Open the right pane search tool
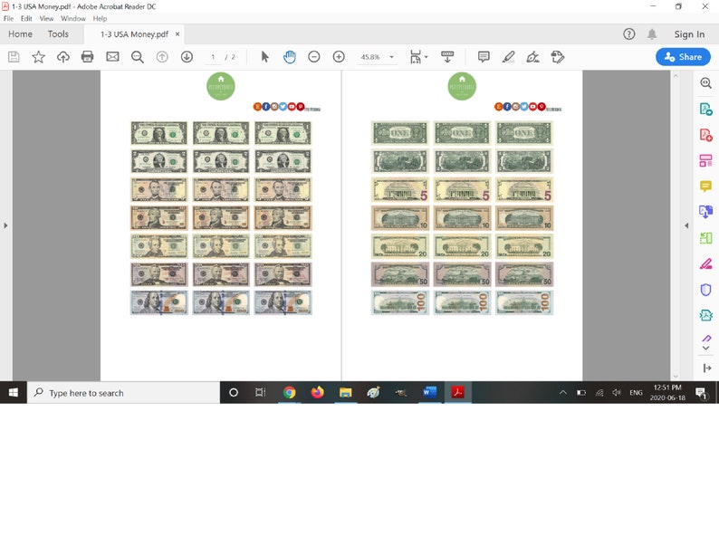 pyautogui.click(x=705, y=83)
